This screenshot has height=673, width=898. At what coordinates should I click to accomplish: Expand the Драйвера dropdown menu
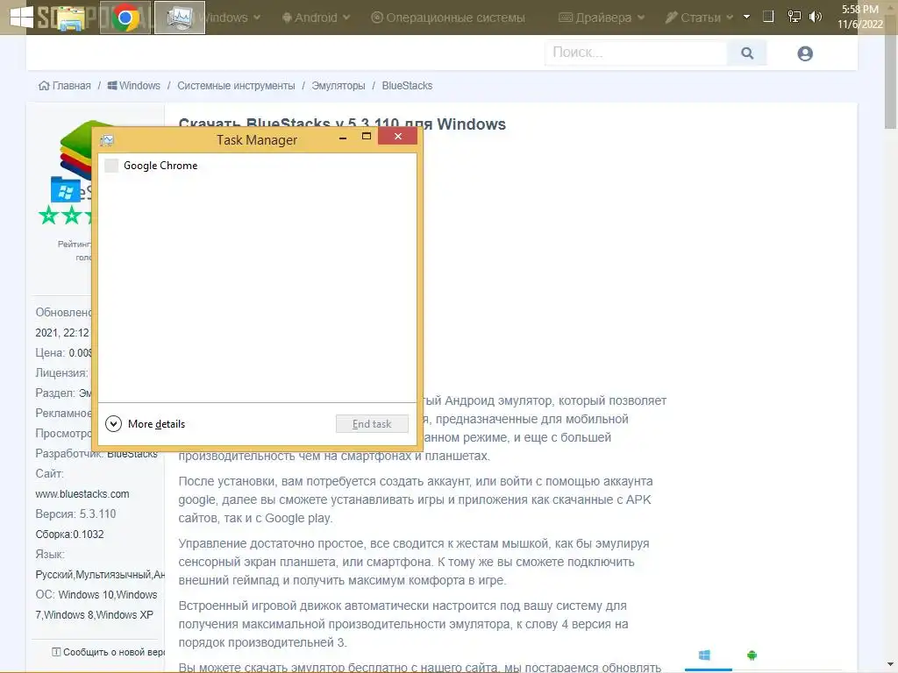(x=602, y=18)
